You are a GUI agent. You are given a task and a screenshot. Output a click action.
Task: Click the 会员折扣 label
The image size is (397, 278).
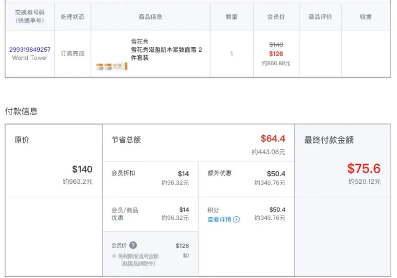[123, 173]
